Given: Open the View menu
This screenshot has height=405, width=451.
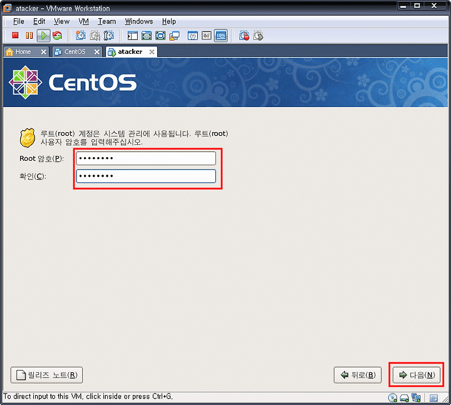Looking at the screenshot, I should click(x=61, y=21).
